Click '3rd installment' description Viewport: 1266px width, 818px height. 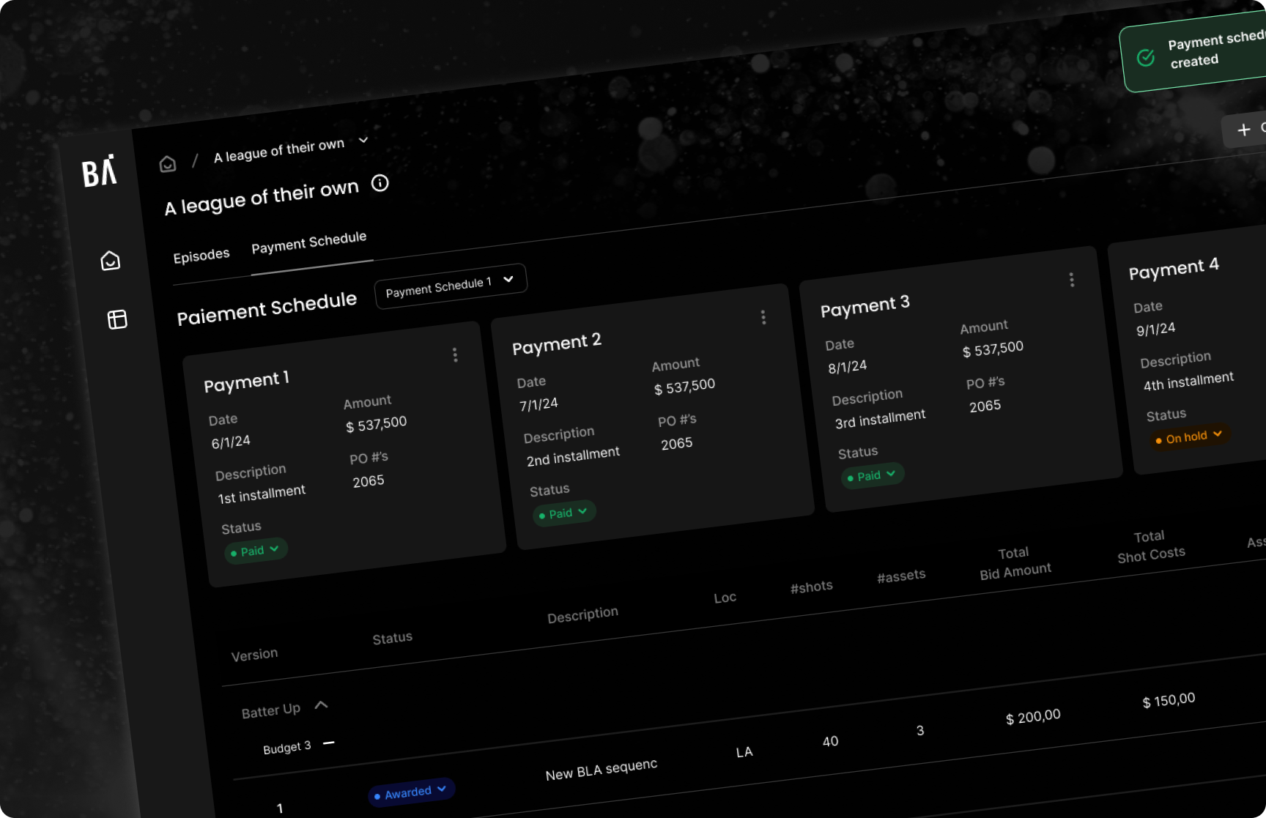click(881, 419)
